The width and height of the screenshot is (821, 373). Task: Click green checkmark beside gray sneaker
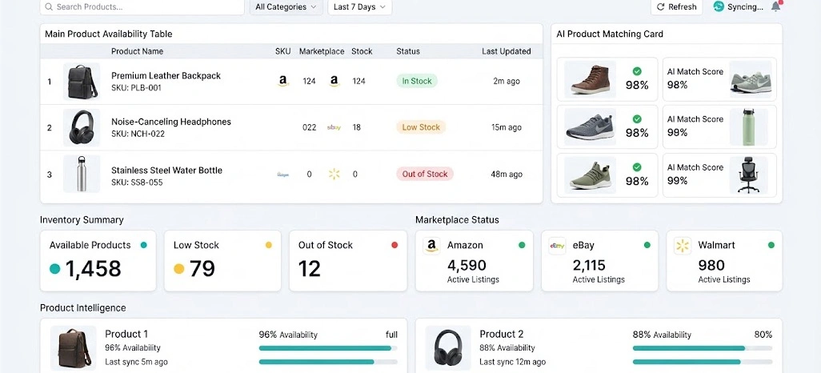point(637,119)
